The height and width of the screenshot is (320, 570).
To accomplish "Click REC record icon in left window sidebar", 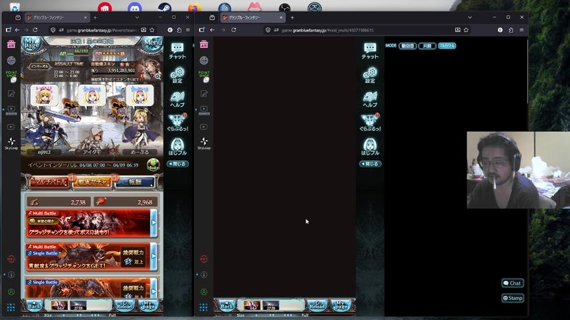I will pos(11,259).
